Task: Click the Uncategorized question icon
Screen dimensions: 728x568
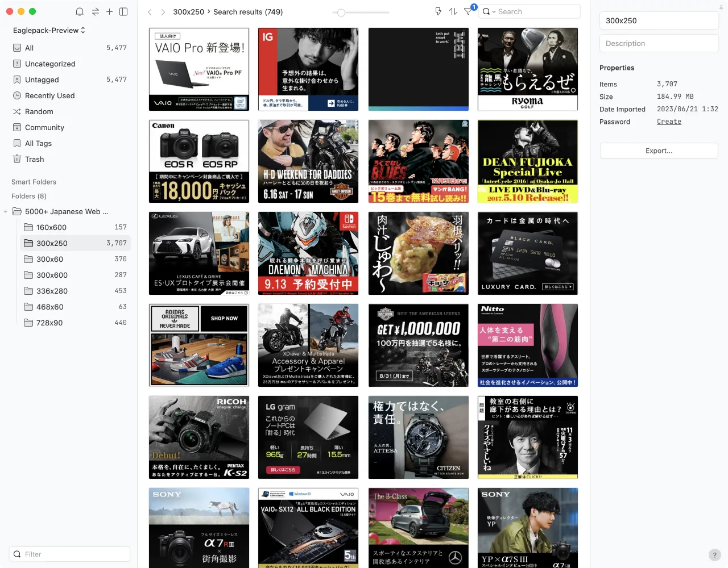Action: point(17,64)
